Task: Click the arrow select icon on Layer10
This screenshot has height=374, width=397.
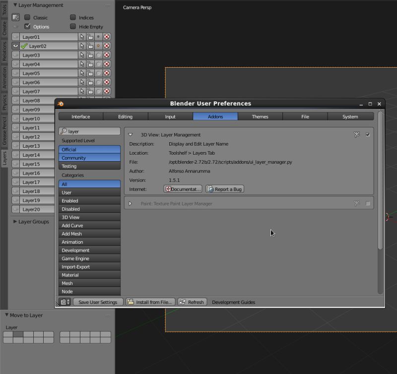Action: 82,118
